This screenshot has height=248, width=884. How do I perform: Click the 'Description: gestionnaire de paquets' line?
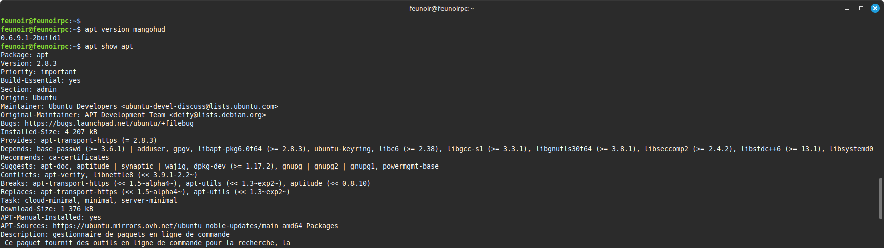115,234
